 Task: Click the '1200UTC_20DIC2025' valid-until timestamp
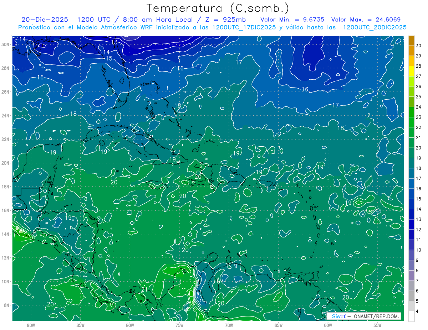click(x=374, y=27)
